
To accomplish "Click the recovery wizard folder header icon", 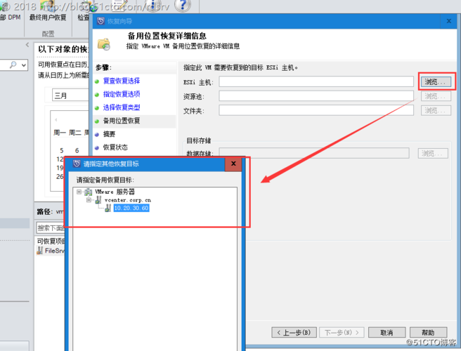I will pyautogui.click(x=104, y=43).
